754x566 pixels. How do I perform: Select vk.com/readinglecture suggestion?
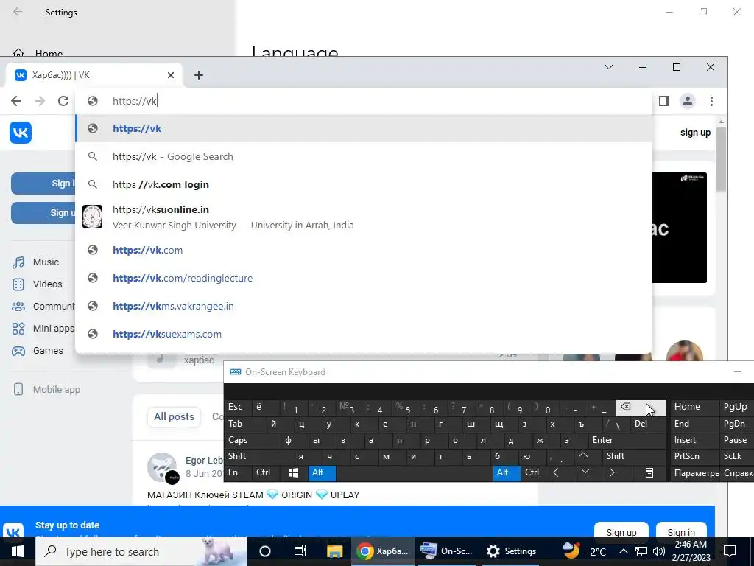[x=364, y=278]
